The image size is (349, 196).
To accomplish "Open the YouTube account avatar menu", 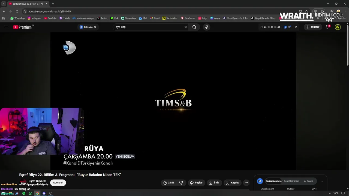I will click(338, 27).
